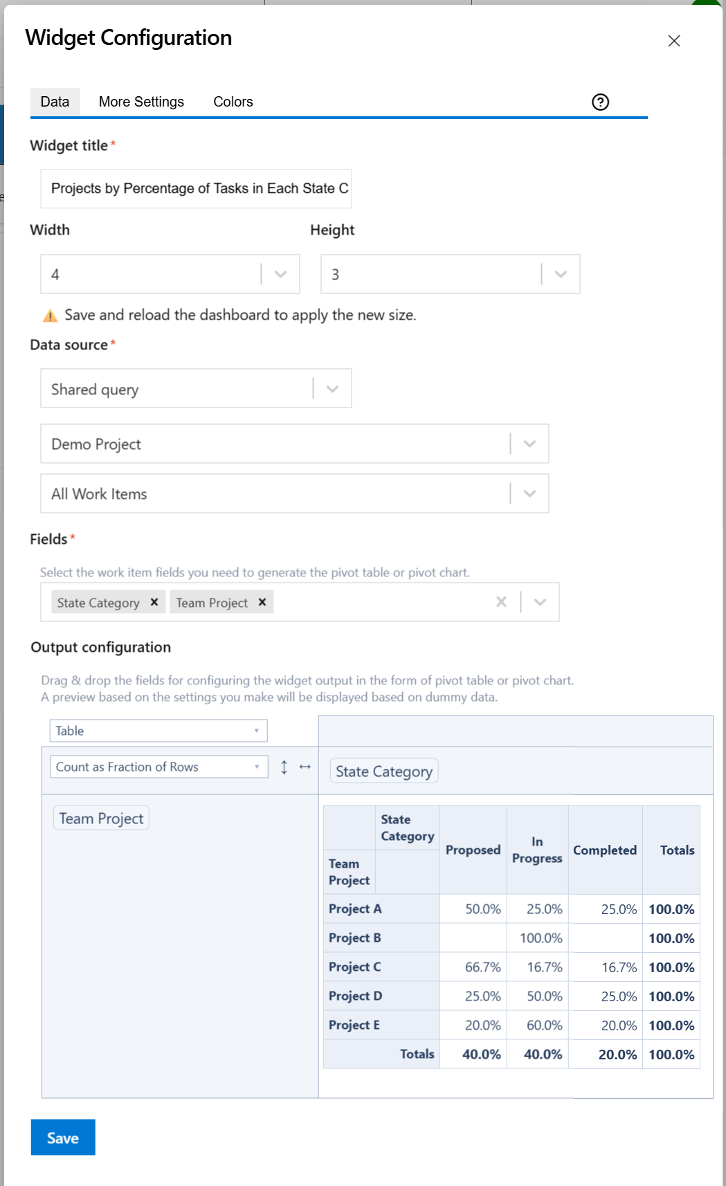Click Project E In Progress 60.0% cell
The width and height of the screenshot is (726, 1186).
tap(537, 1025)
